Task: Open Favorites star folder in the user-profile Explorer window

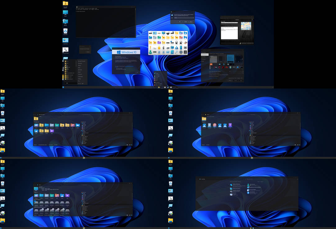Action: [62, 125]
